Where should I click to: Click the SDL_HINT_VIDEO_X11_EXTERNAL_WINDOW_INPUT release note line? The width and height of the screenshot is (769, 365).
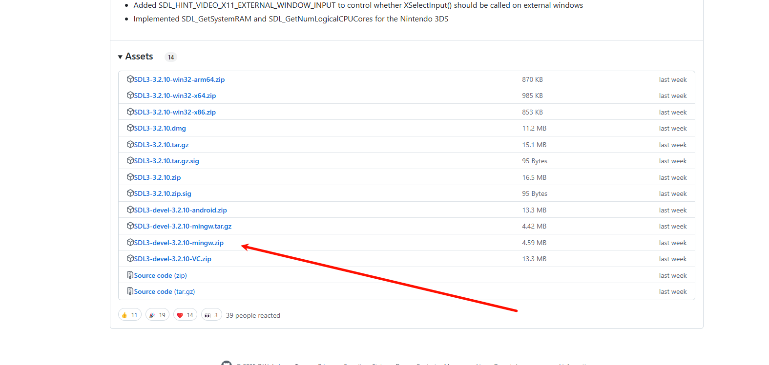(358, 5)
